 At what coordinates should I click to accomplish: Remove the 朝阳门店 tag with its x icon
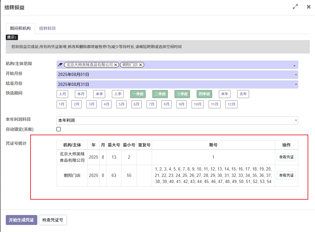pyautogui.click(x=140, y=65)
